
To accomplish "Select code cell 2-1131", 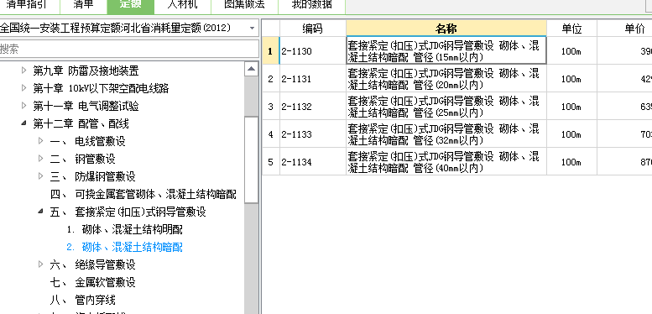I will (313, 78).
